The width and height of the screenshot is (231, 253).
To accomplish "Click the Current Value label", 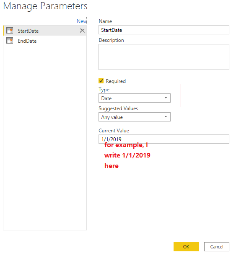I will tap(114, 131).
